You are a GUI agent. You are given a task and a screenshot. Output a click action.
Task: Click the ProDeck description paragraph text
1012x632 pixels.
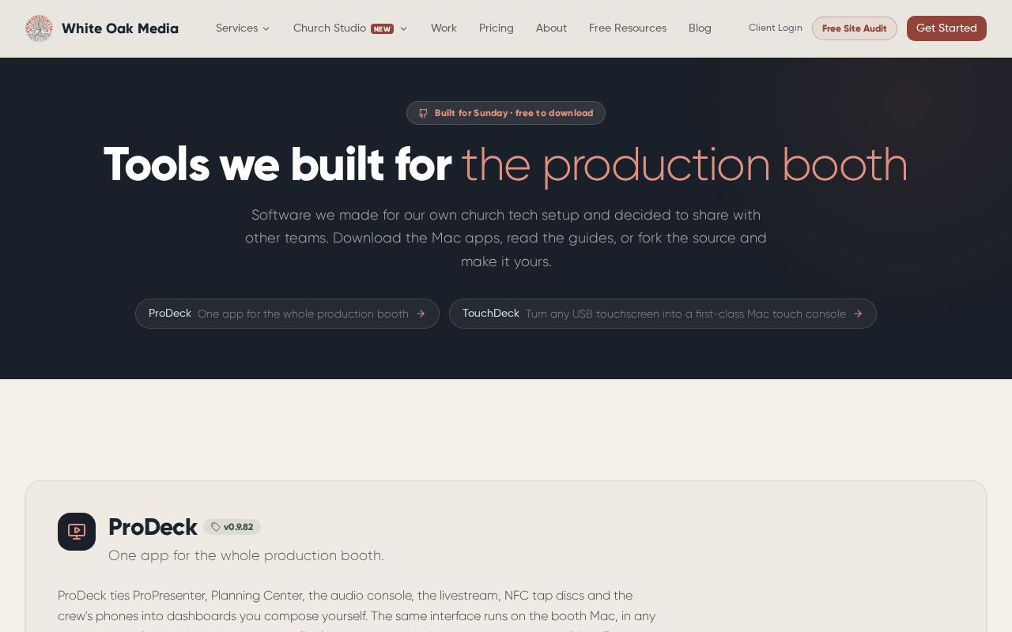357,611
